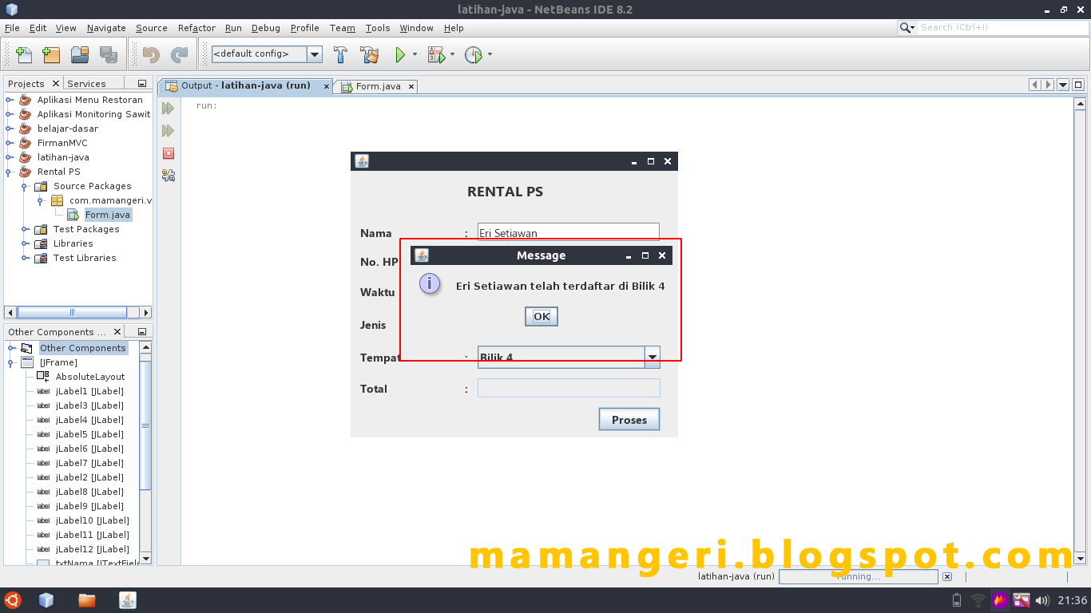
Task: Click the Proses button in the form
Action: [x=629, y=419]
